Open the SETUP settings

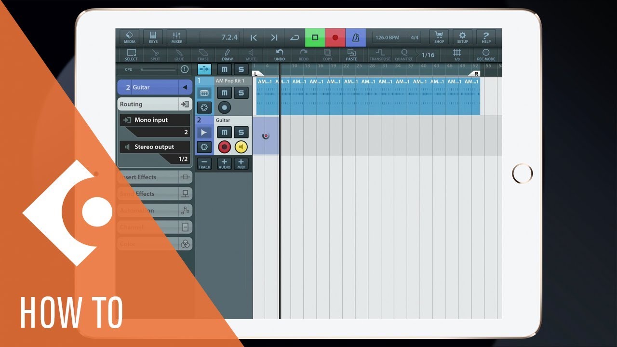click(x=462, y=38)
